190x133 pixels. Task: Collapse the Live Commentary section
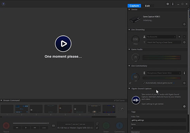[129, 66]
